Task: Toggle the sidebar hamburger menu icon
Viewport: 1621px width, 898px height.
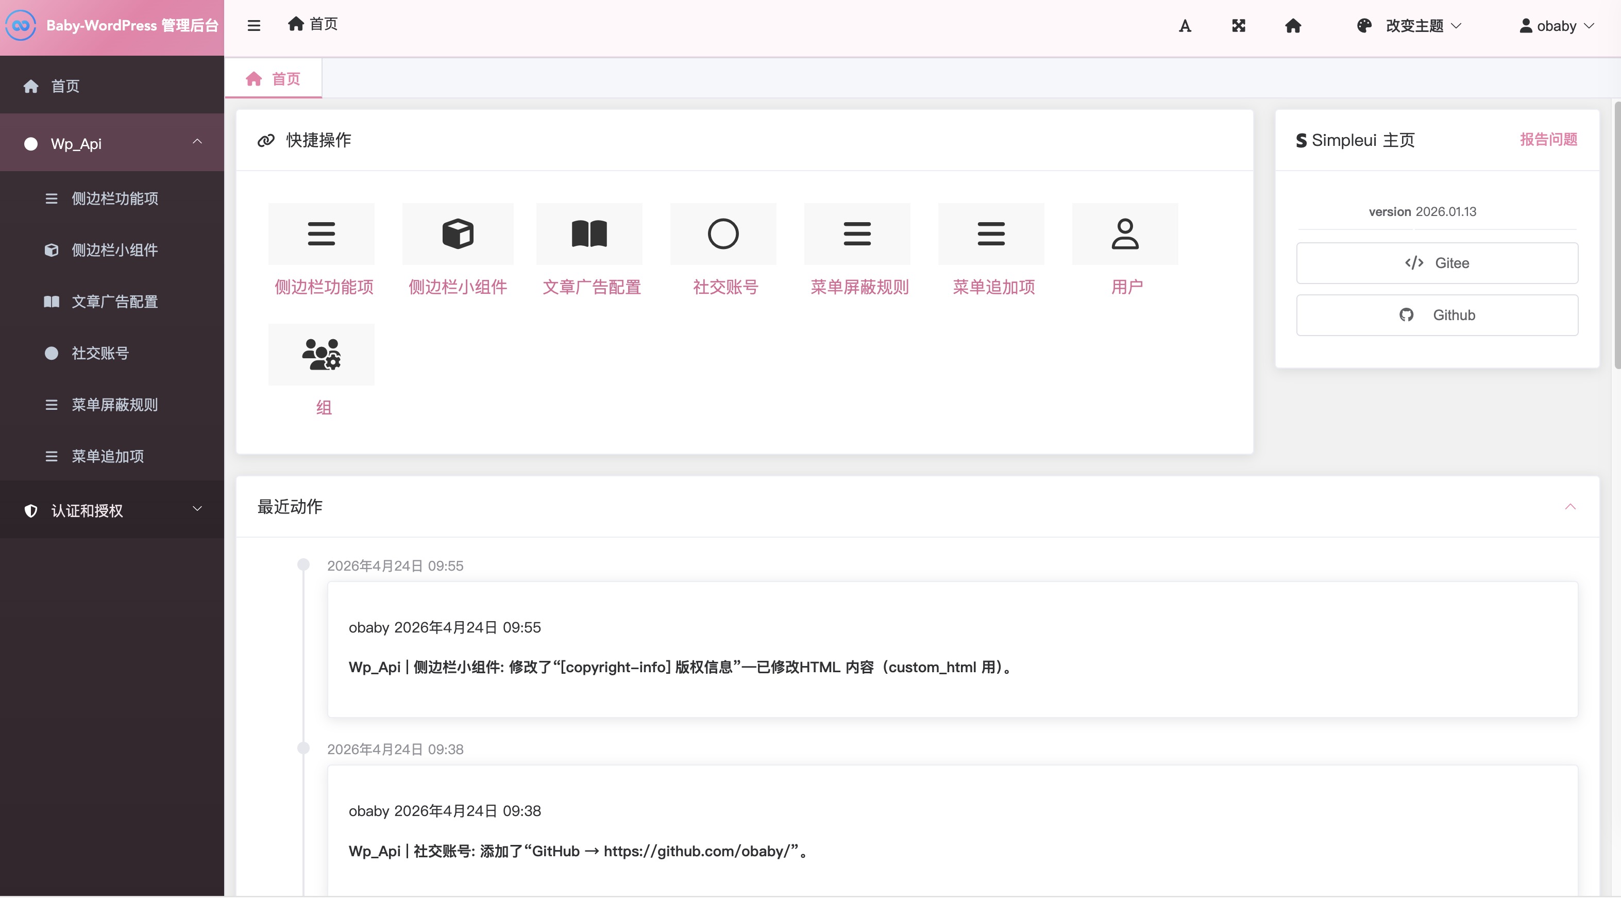Action: click(254, 26)
